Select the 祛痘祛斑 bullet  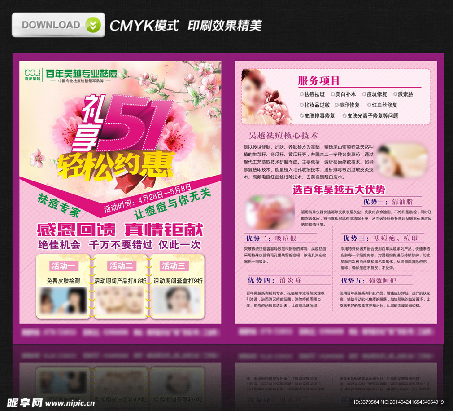coord(312,94)
